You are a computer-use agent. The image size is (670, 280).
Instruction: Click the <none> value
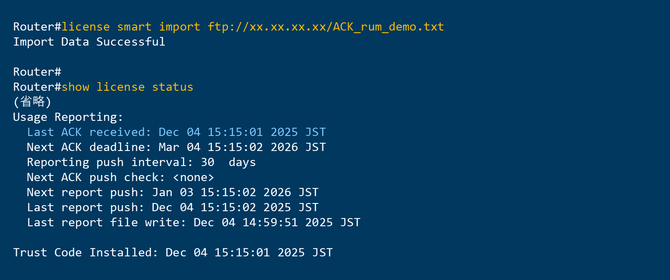pos(193,177)
